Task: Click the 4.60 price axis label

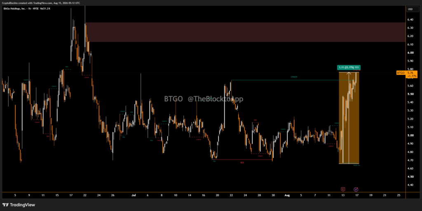Action: pos(410,168)
